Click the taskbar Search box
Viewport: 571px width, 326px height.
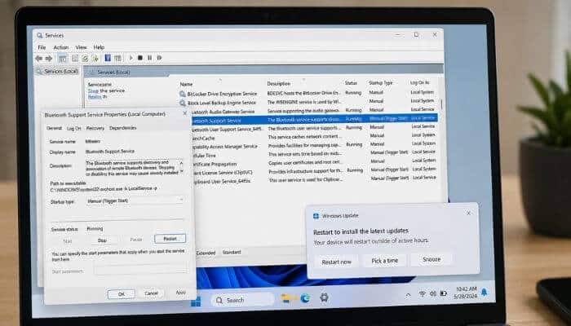tap(242, 300)
